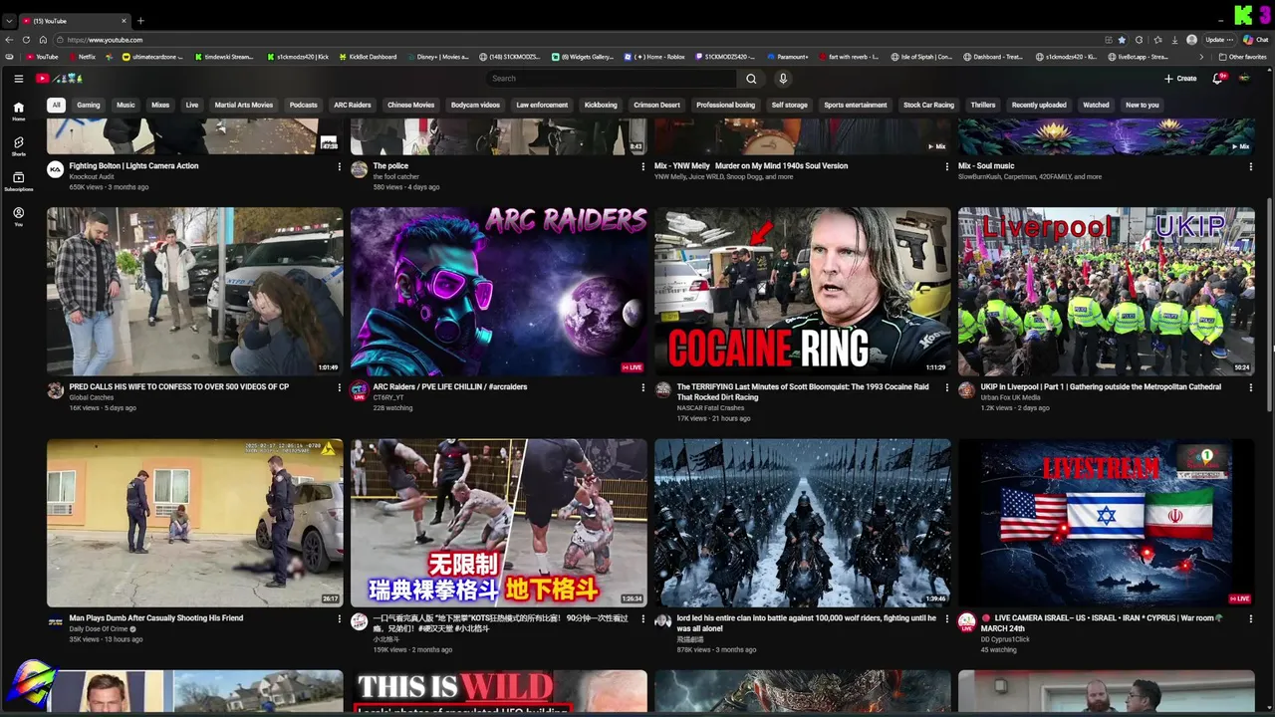Open options for Scott Bloomquist video

[946, 387]
